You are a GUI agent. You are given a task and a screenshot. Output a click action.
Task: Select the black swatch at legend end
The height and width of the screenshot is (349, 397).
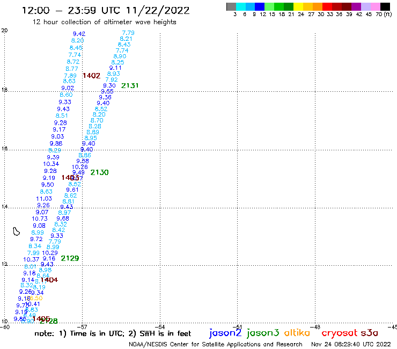click(385, 6)
